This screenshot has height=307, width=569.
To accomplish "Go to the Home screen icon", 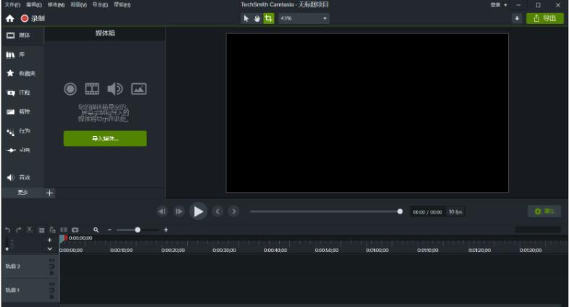I will tap(10, 18).
